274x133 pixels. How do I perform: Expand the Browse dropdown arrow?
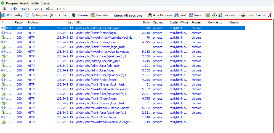[239, 15]
